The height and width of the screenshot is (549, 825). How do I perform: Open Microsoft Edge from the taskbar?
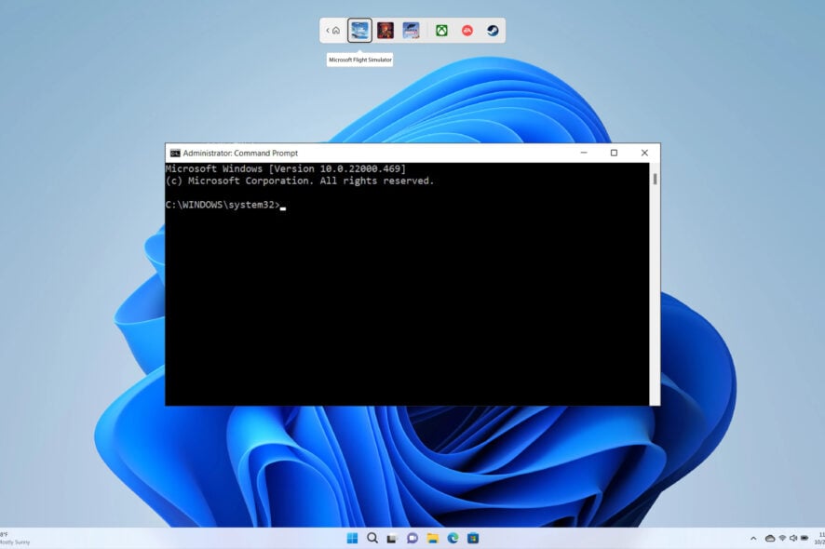[453, 538]
